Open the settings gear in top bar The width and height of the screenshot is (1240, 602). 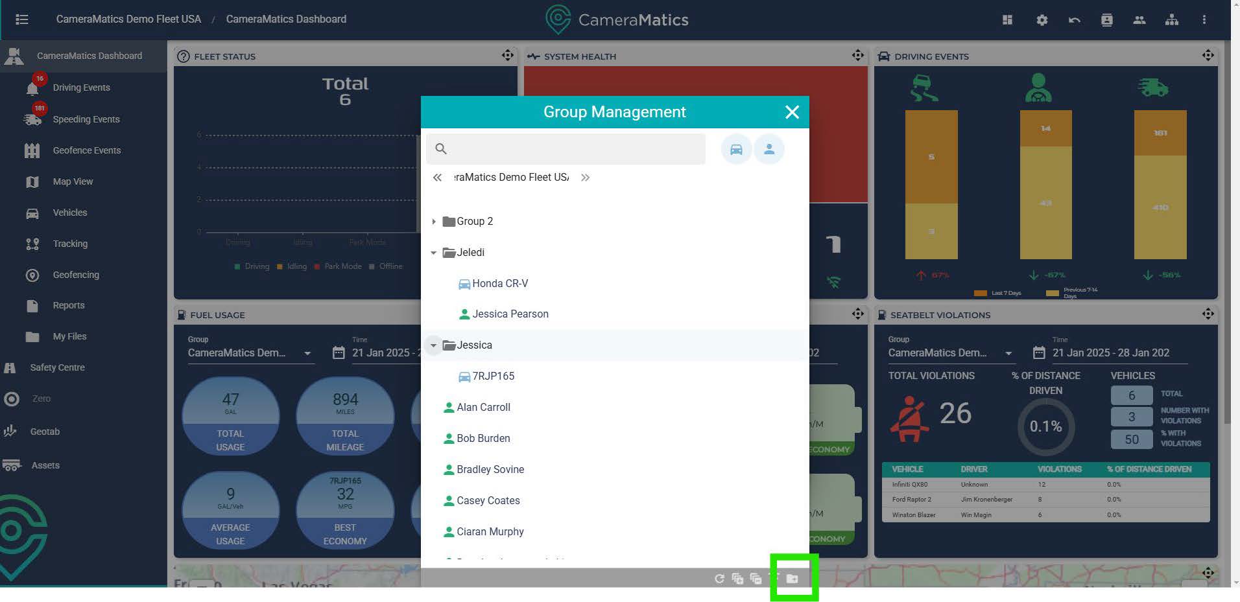pos(1042,20)
